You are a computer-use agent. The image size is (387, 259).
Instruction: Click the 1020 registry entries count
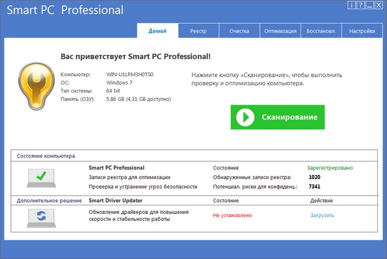pos(314,177)
